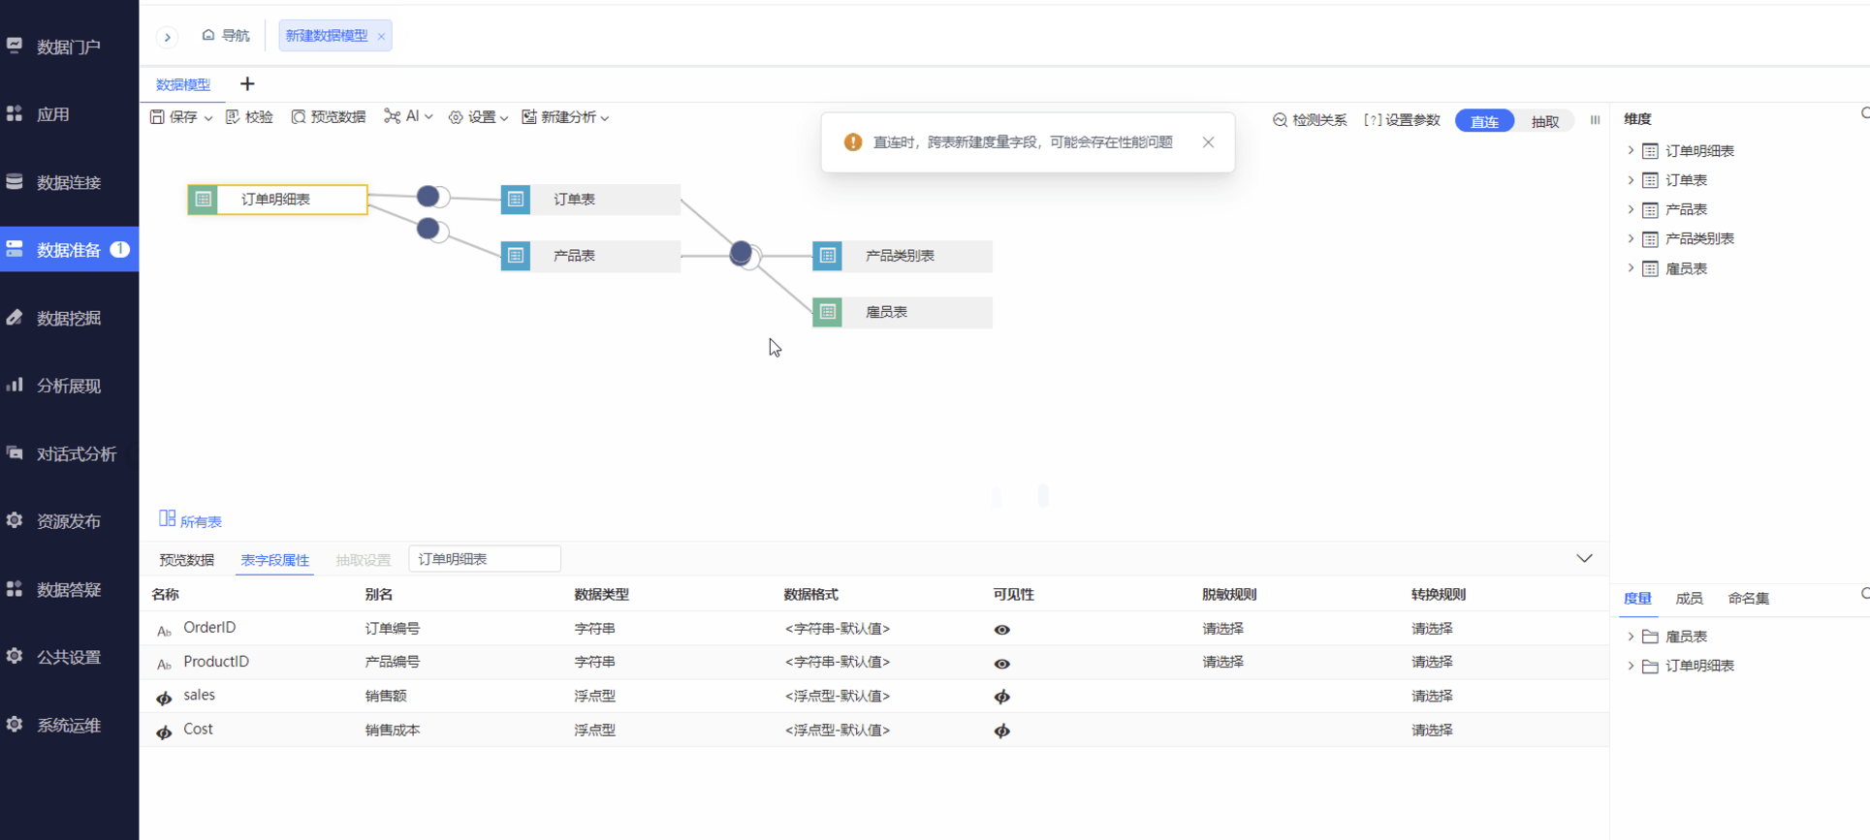Viewport: 1870px width, 840px height.
Task: Expand 订单明细表 in the 维度 tree
Action: [1631, 151]
